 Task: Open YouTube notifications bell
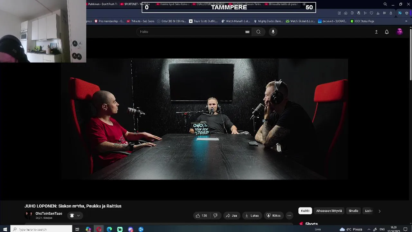(x=387, y=32)
